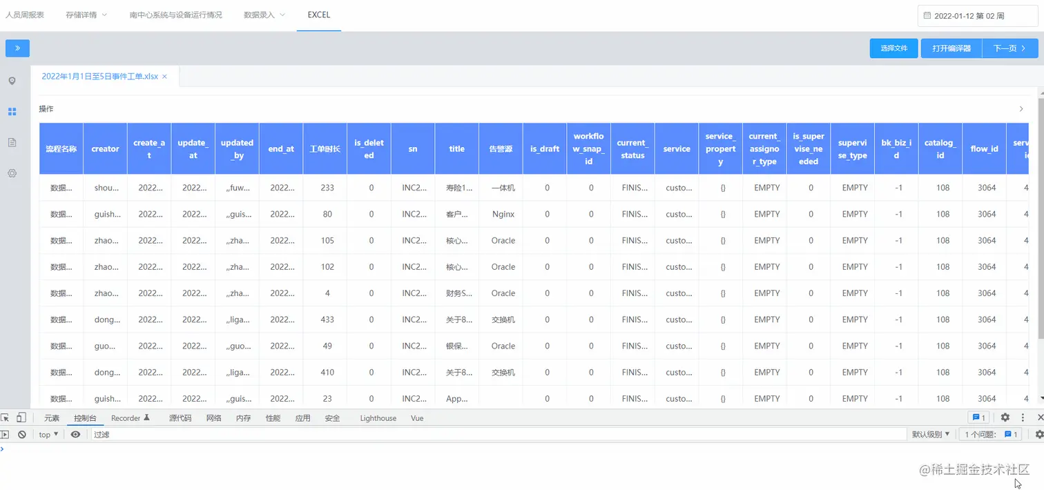Click the supervise_type column header
The image size is (1044, 490).
(852, 149)
